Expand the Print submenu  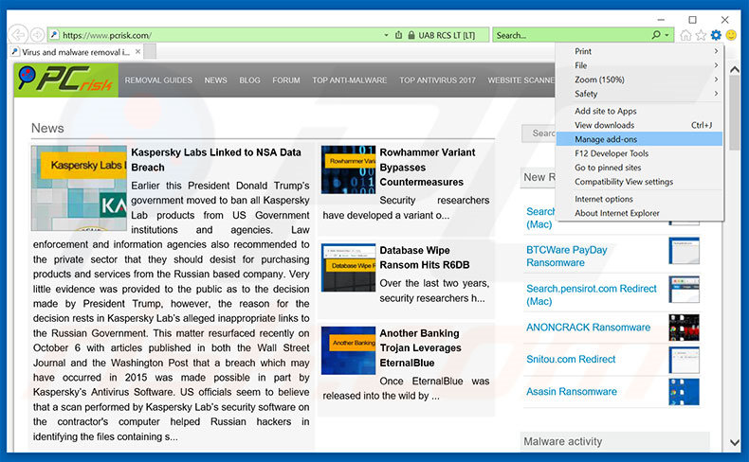coord(640,51)
